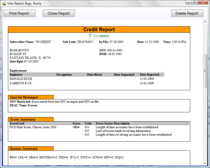Click the orange Credit Report title bar
Viewport: 210px width, 168px height.
[99, 30]
